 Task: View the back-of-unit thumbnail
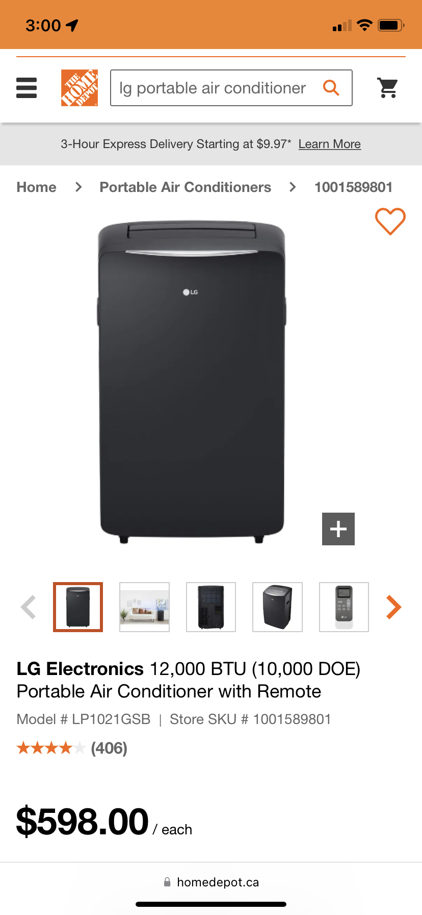coord(211,607)
